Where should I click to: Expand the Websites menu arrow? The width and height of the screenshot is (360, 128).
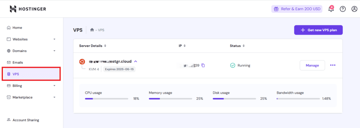pyautogui.click(x=54, y=39)
